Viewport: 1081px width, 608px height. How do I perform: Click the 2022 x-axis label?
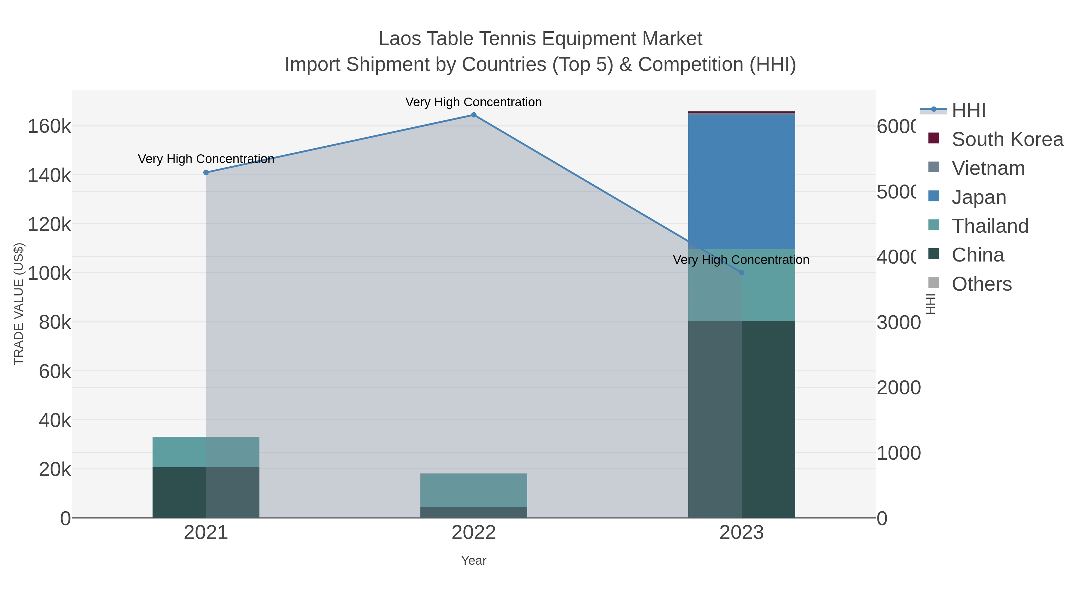[x=473, y=533]
